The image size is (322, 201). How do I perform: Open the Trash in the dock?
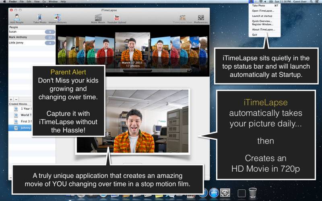(x=253, y=193)
